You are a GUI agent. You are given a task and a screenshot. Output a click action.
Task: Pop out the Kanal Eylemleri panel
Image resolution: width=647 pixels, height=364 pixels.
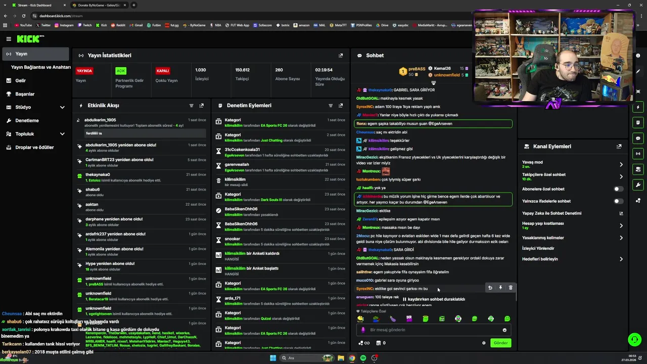pos(619,147)
